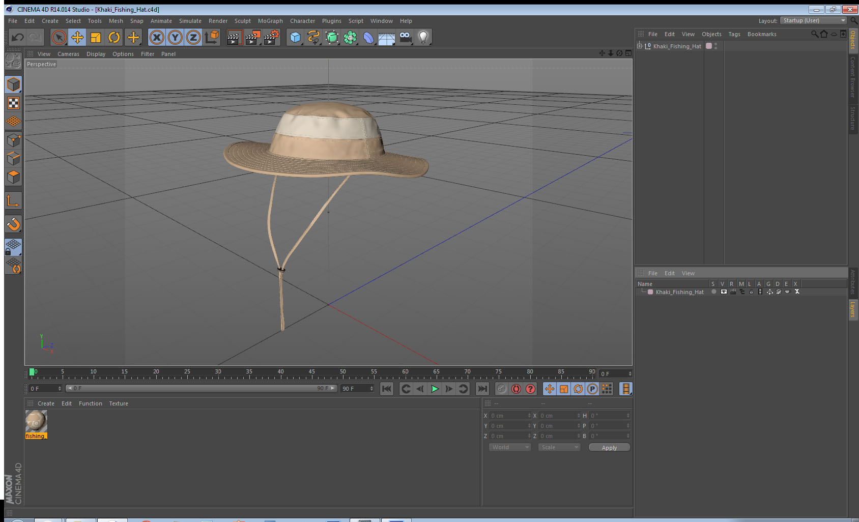Activate the Rotate tool in top toolbar

click(114, 37)
